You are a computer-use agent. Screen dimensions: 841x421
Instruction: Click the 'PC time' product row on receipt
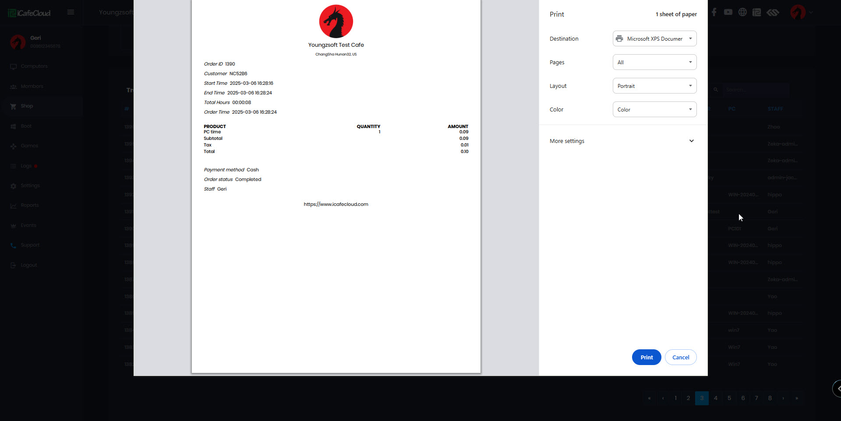pos(336,132)
